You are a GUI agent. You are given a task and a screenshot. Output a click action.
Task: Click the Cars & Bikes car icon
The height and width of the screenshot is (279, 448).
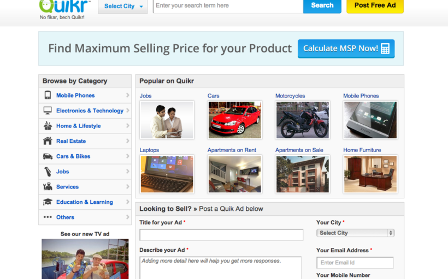pyautogui.click(x=48, y=156)
